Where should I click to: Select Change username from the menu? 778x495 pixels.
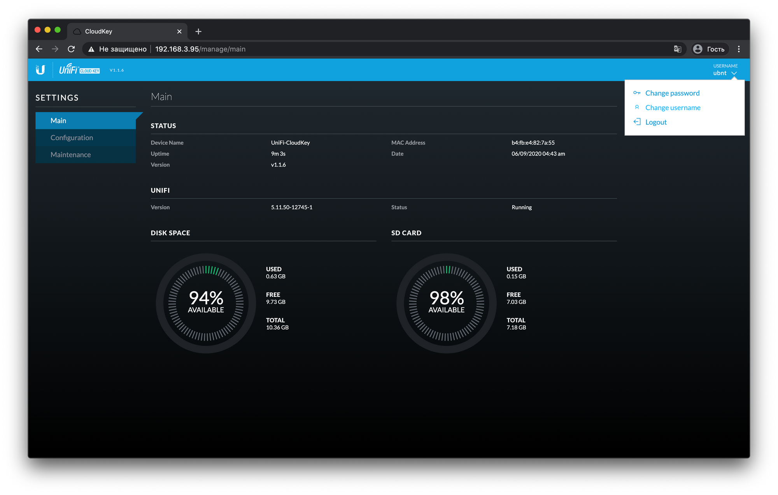673,108
